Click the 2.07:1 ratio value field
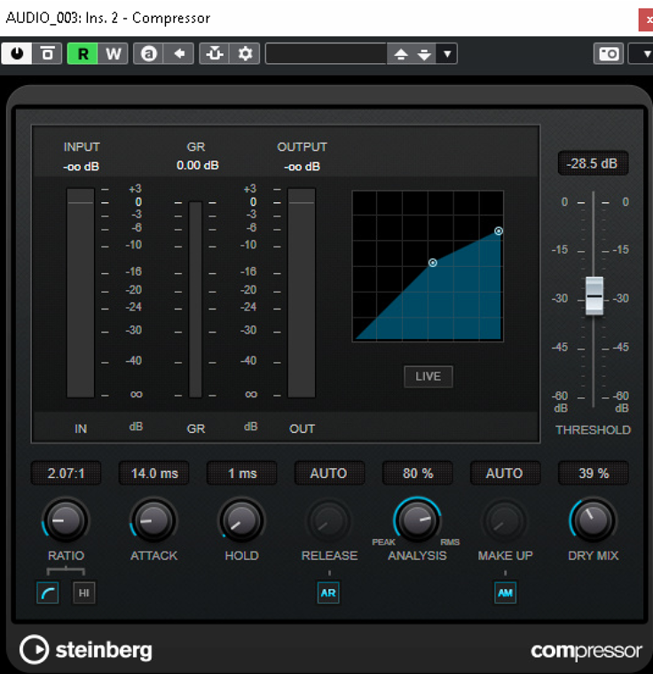The height and width of the screenshot is (674, 653). [66, 474]
